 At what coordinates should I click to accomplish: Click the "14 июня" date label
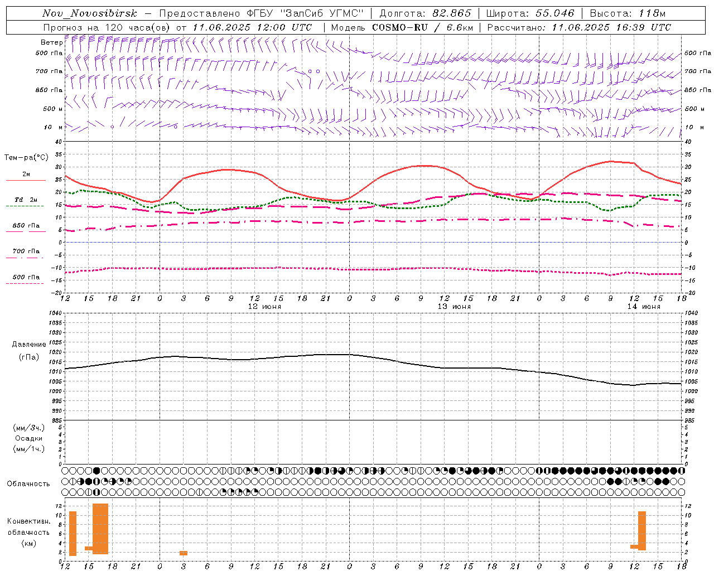tap(644, 307)
